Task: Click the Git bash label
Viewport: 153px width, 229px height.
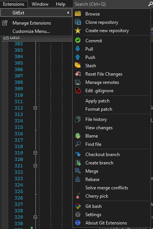Action: (x=93, y=206)
